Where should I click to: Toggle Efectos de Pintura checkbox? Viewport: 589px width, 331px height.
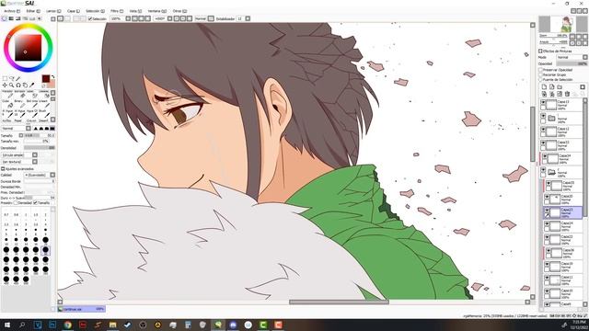pyautogui.click(x=540, y=51)
